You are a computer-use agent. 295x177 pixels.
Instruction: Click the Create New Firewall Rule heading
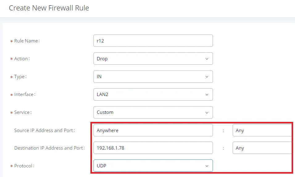click(x=49, y=8)
